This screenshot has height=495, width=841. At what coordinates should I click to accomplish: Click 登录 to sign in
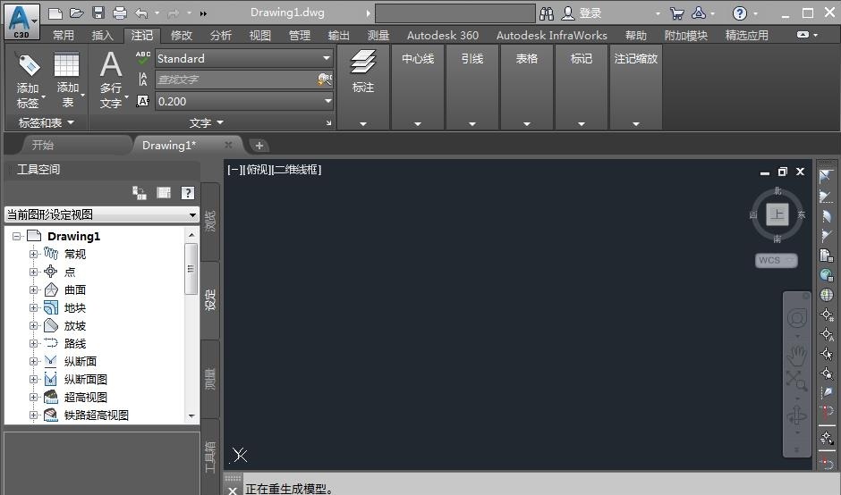coord(590,13)
